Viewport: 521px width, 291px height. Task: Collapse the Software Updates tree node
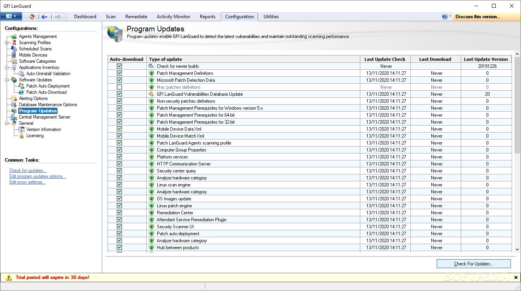tap(7, 80)
